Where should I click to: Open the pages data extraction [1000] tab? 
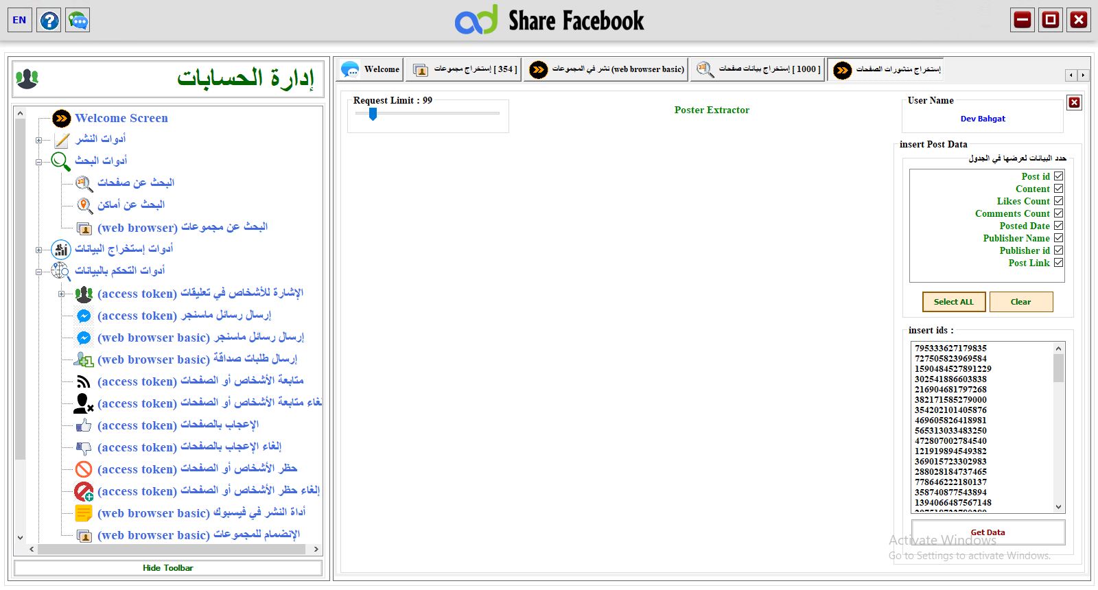(758, 69)
